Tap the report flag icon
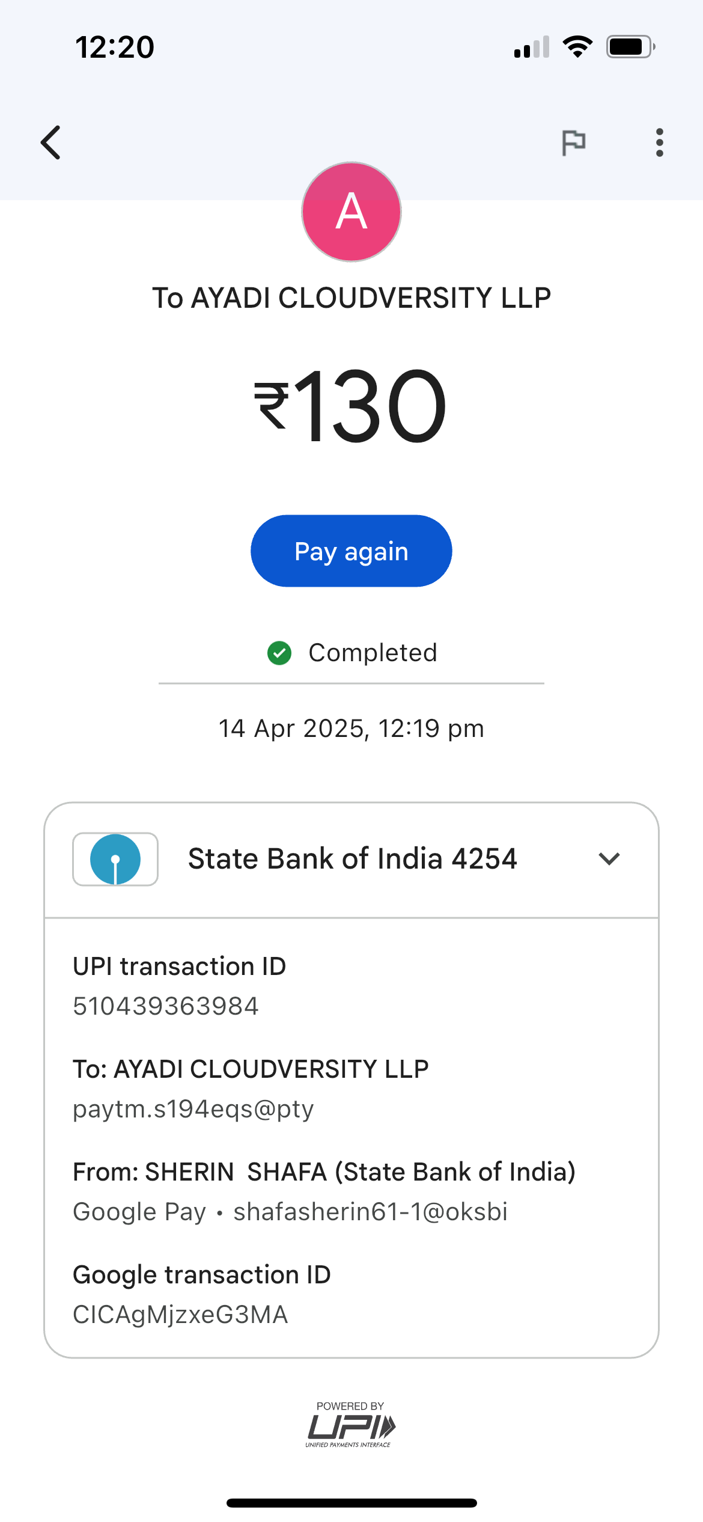The image size is (703, 1522). pyautogui.click(x=573, y=142)
